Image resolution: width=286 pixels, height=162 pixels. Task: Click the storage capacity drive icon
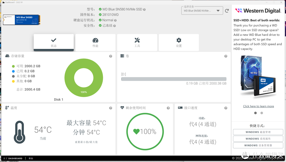point(7,56)
